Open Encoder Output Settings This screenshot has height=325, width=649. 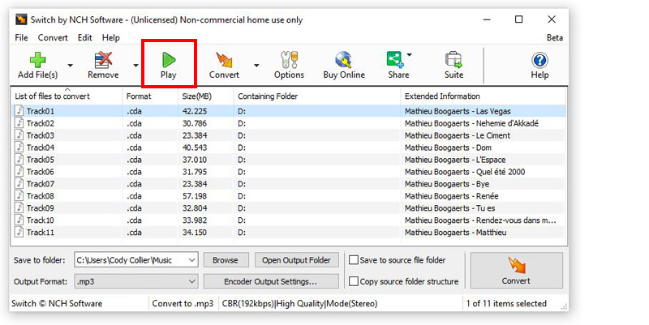(271, 281)
